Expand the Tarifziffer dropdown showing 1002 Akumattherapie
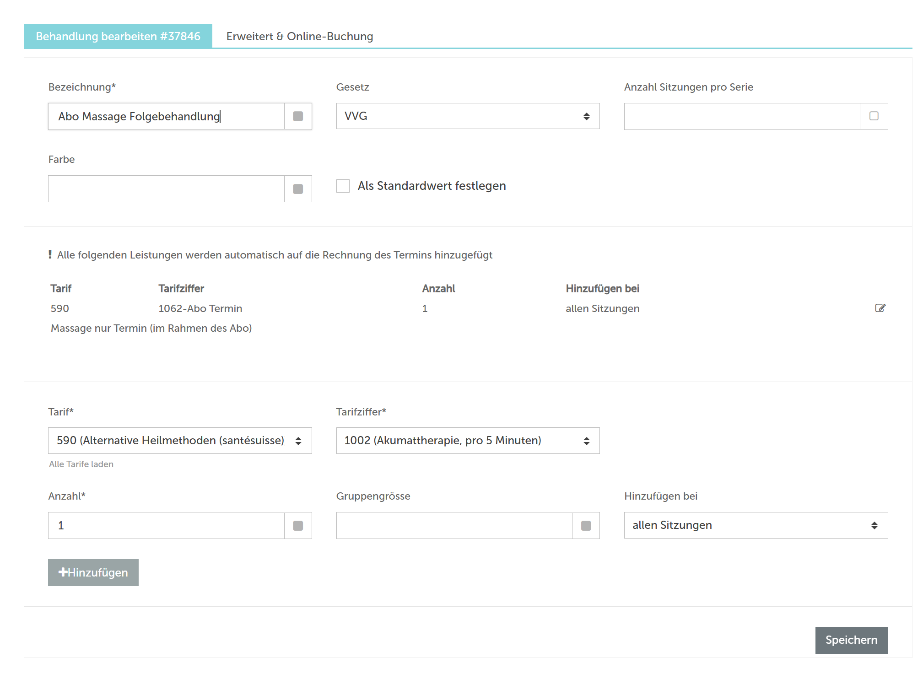 (467, 440)
